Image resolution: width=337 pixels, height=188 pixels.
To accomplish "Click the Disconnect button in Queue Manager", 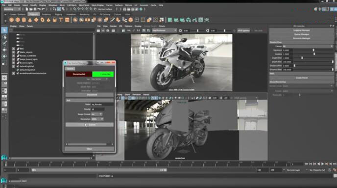I will point(90,95).
